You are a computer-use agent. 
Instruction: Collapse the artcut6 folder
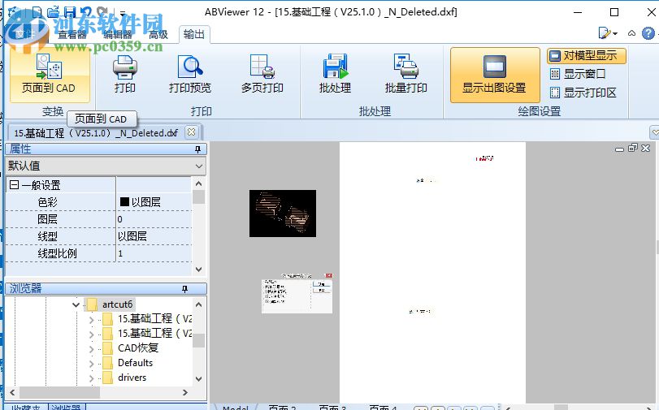(76, 304)
